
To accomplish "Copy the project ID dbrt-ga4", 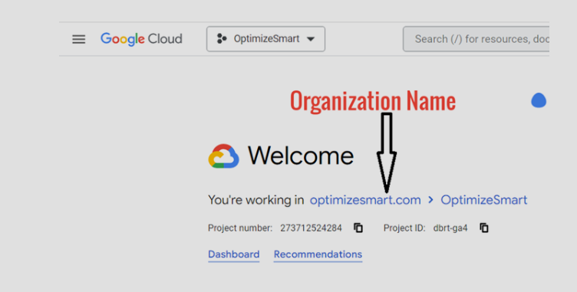I will pyautogui.click(x=484, y=228).
